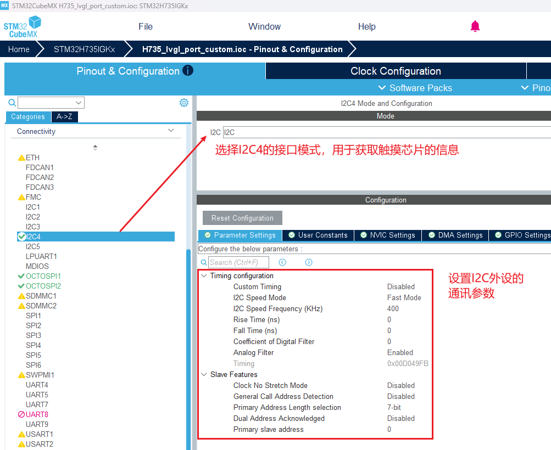Open the notification bell
The image size is (551, 450).
tap(475, 26)
